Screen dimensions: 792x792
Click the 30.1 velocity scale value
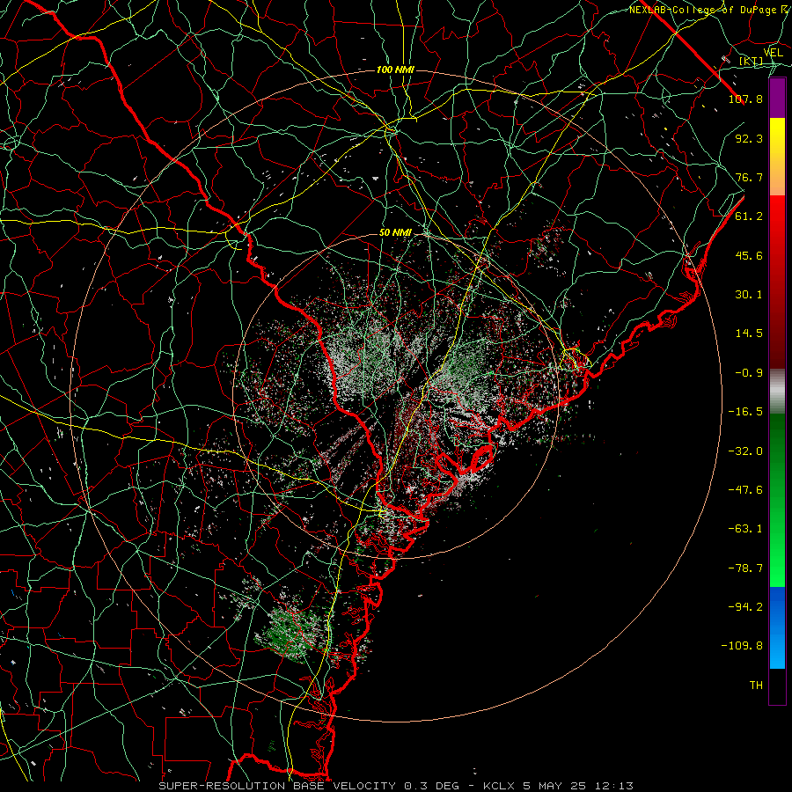(x=749, y=295)
